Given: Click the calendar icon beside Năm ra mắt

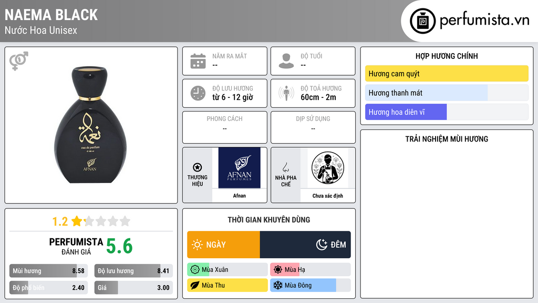Looking at the screenshot, I should pyautogui.click(x=198, y=61).
